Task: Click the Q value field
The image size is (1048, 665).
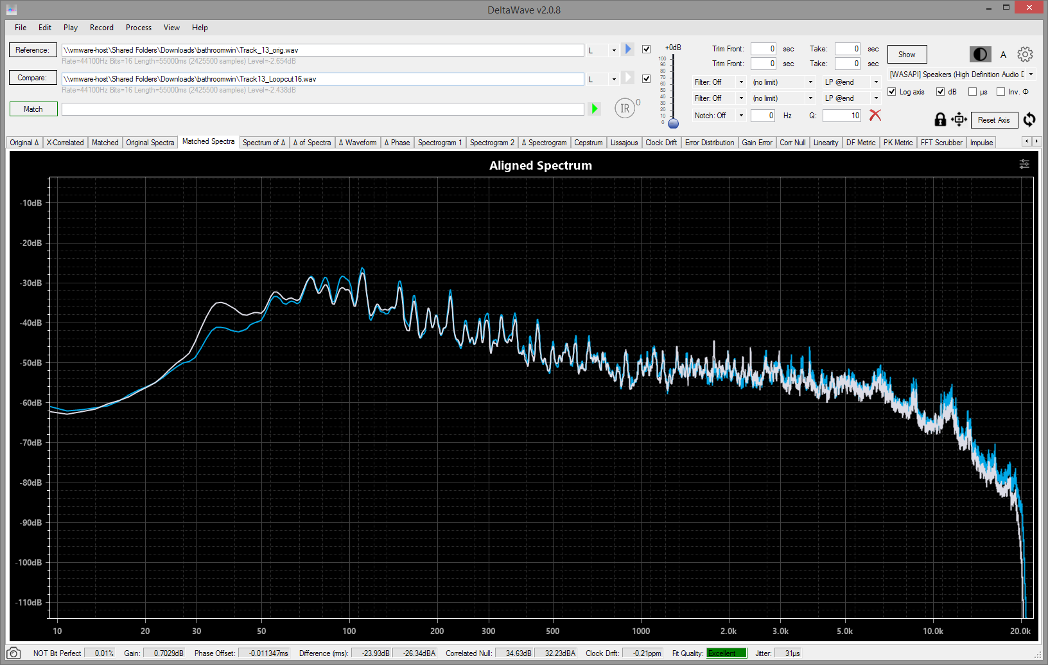Action: point(842,116)
